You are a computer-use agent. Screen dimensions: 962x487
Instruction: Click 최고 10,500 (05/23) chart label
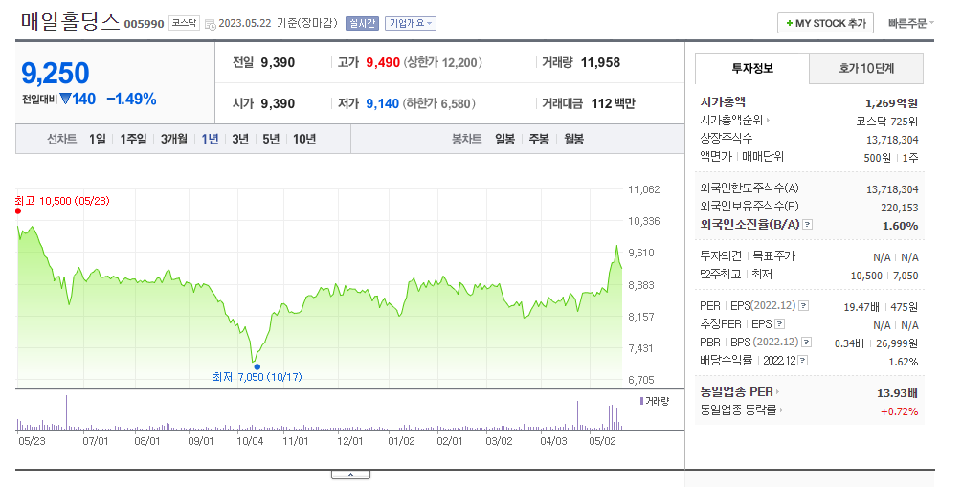(x=62, y=201)
